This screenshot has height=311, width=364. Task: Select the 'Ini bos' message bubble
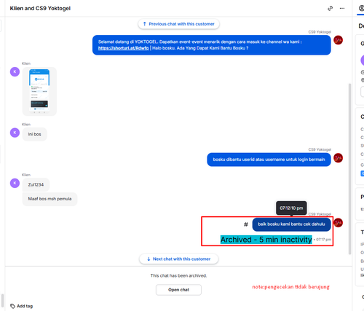point(35,134)
